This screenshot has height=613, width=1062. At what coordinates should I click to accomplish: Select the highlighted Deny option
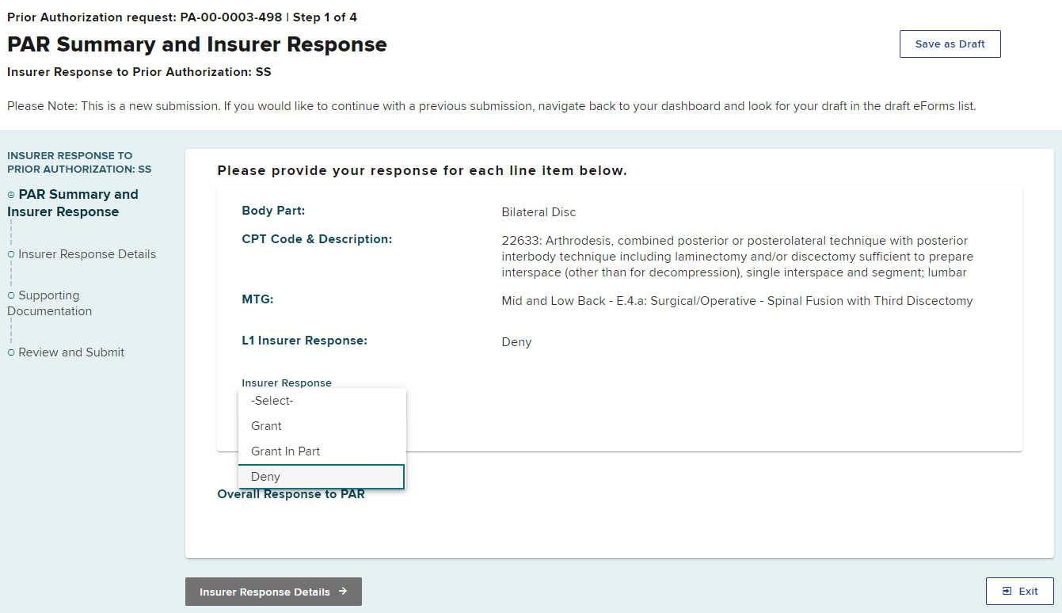click(x=266, y=477)
